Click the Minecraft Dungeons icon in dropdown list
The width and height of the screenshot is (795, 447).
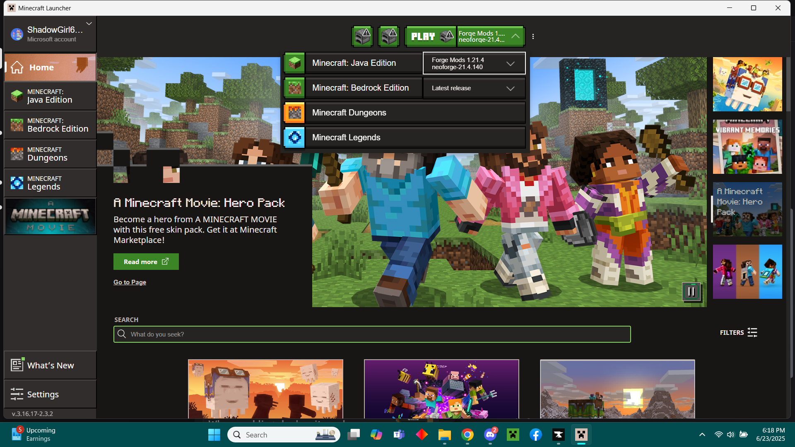pos(294,113)
